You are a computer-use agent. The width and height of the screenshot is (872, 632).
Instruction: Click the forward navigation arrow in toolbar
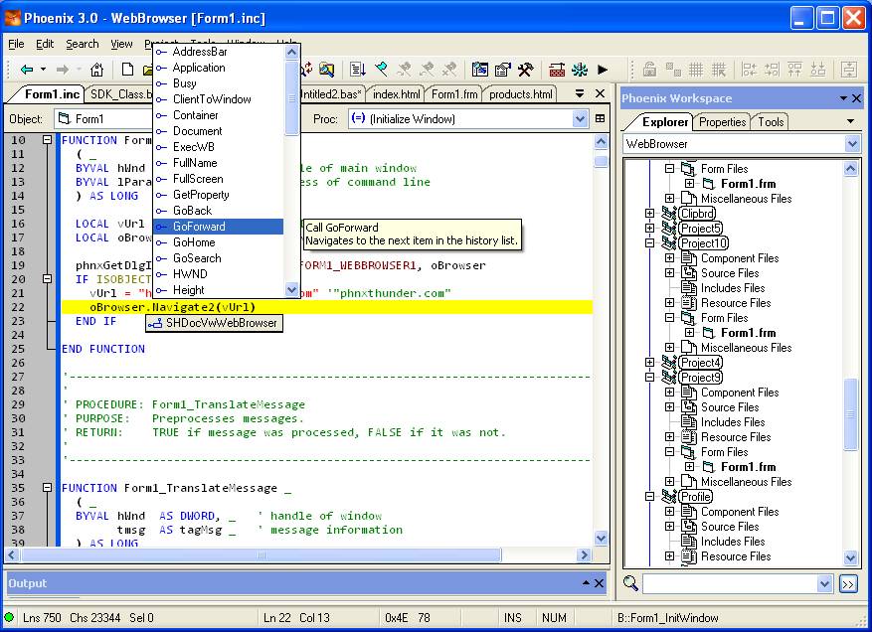tap(63, 70)
